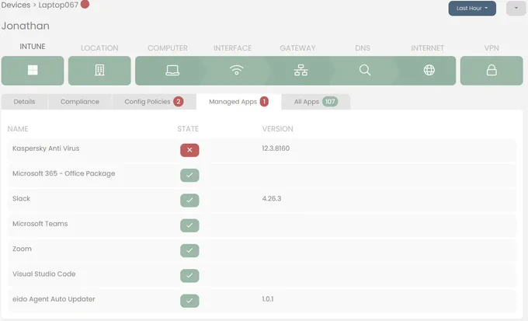The height and width of the screenshot is (321, 528).
Task: Click the Computer laptop icon
Action: (172, 71)
